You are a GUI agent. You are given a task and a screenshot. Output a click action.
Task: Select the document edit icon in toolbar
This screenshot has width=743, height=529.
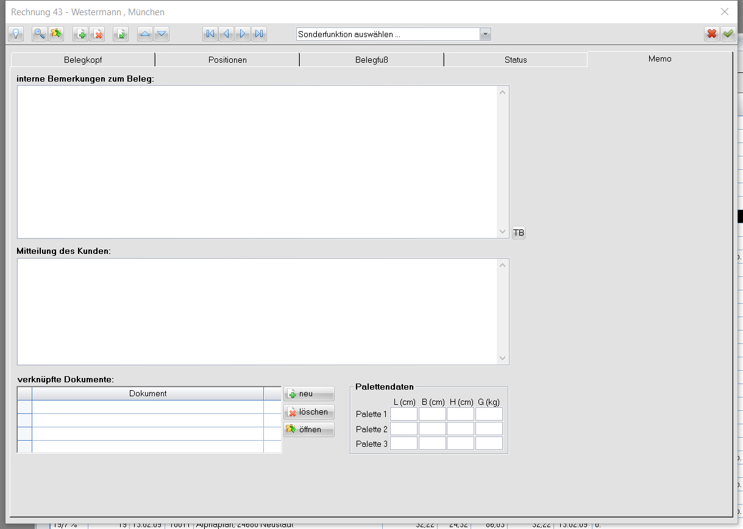[120, 34]
